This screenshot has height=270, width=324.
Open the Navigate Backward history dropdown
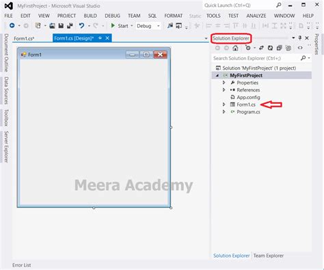(19, 26)
